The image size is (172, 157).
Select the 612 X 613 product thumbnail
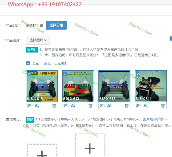114,86
